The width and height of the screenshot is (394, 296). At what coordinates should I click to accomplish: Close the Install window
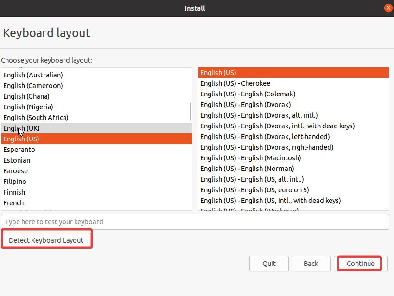[388, 8]
